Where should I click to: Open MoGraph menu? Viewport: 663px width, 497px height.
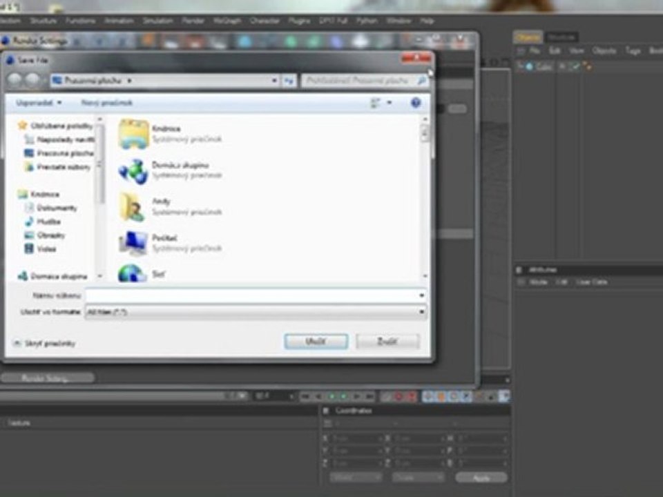click(x=227, y=20)
